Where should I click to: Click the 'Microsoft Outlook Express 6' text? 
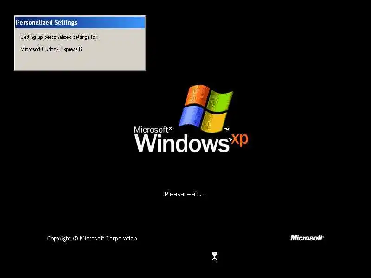(51, 49)
